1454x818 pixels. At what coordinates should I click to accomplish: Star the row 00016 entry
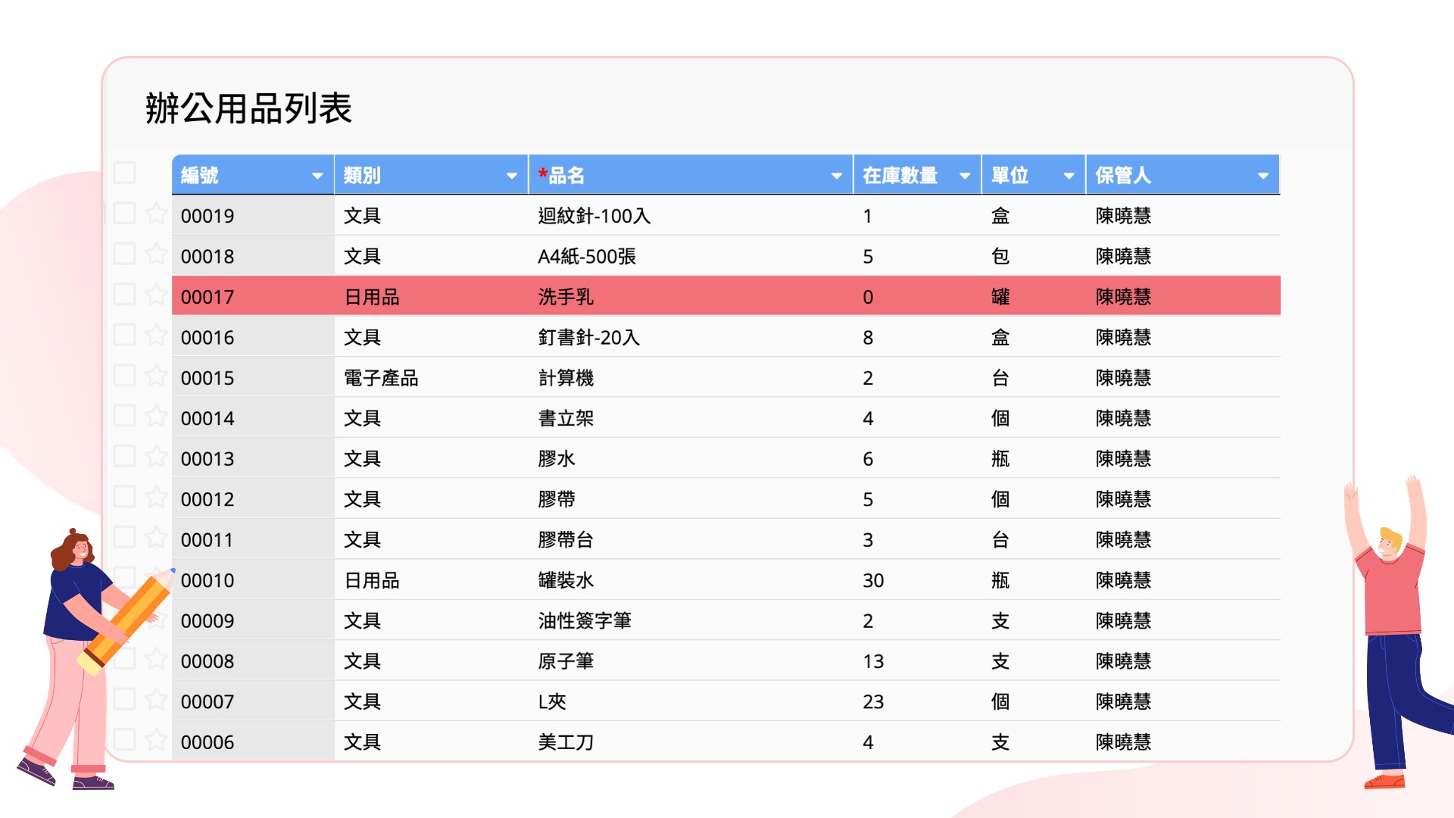(156, 336)
